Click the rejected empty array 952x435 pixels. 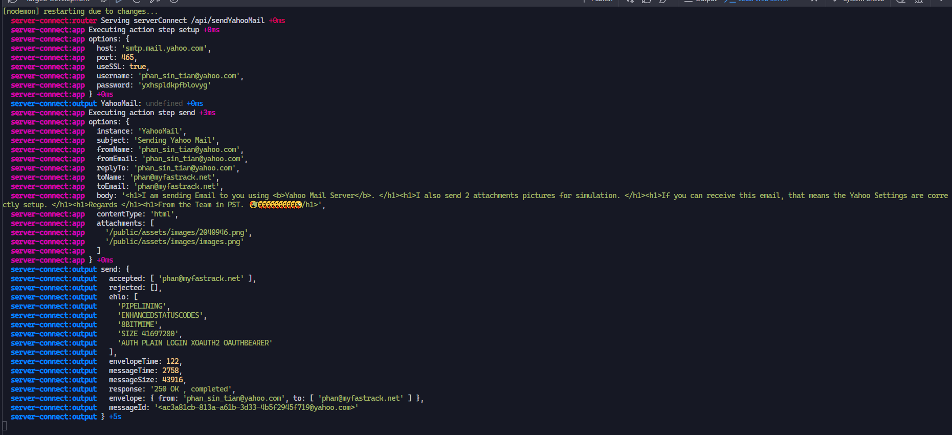pos(154,288)
